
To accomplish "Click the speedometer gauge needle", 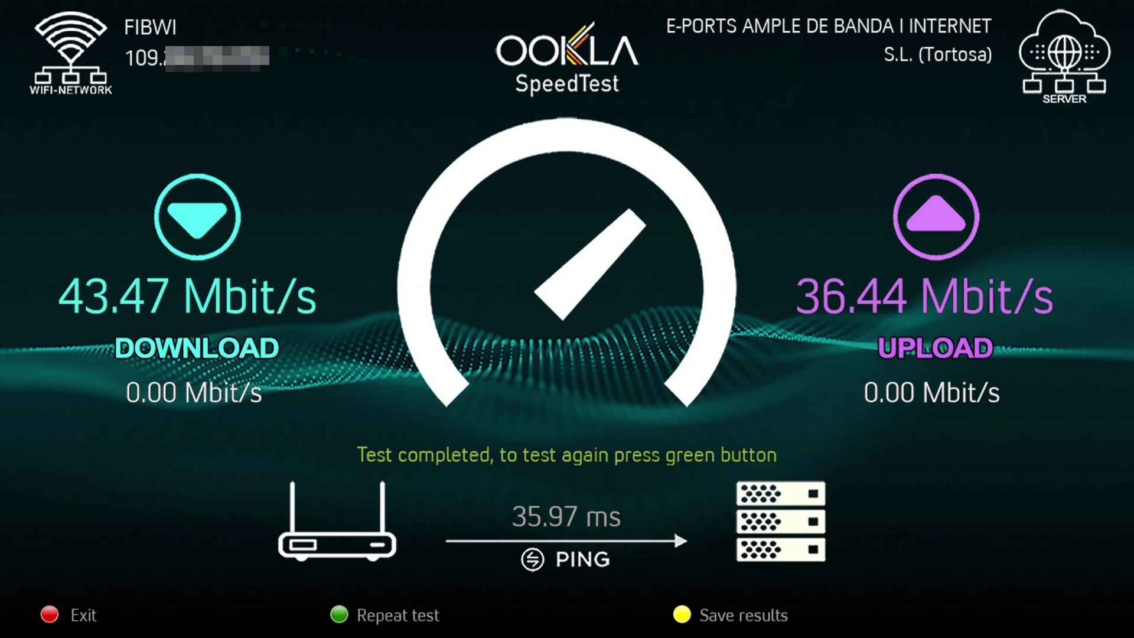I will 590,264.
